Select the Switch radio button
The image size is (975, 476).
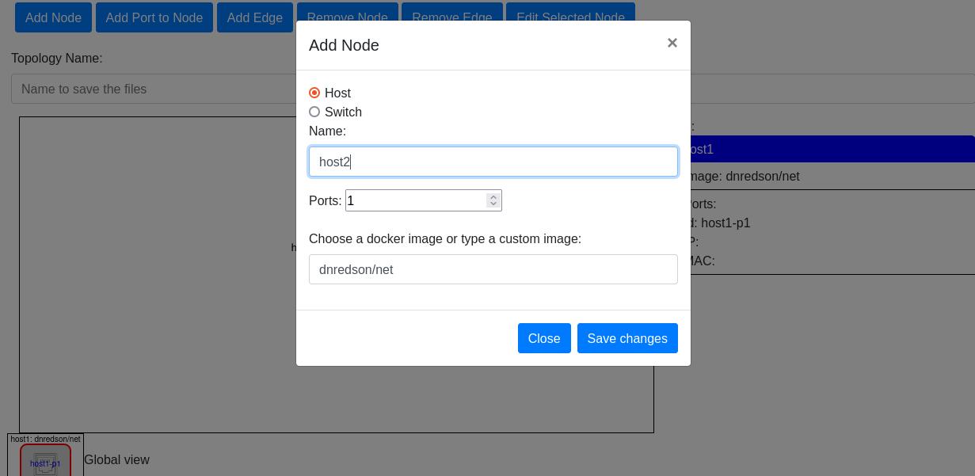(314, 112)
